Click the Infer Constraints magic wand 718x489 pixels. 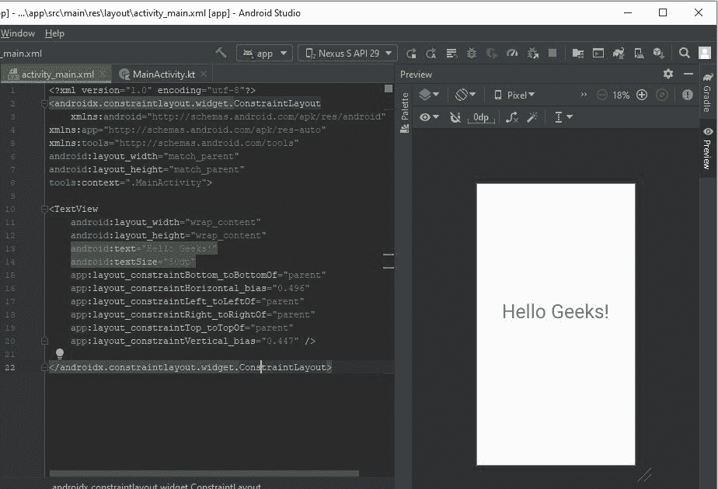click(532, 117)
